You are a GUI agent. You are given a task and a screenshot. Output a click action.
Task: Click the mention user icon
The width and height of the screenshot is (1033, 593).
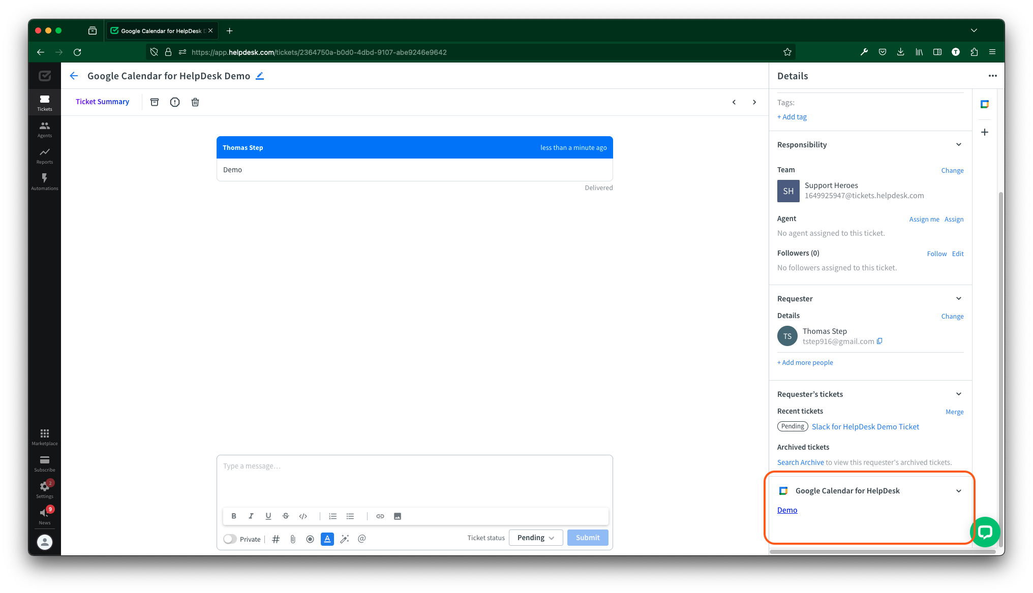point(362,539)
